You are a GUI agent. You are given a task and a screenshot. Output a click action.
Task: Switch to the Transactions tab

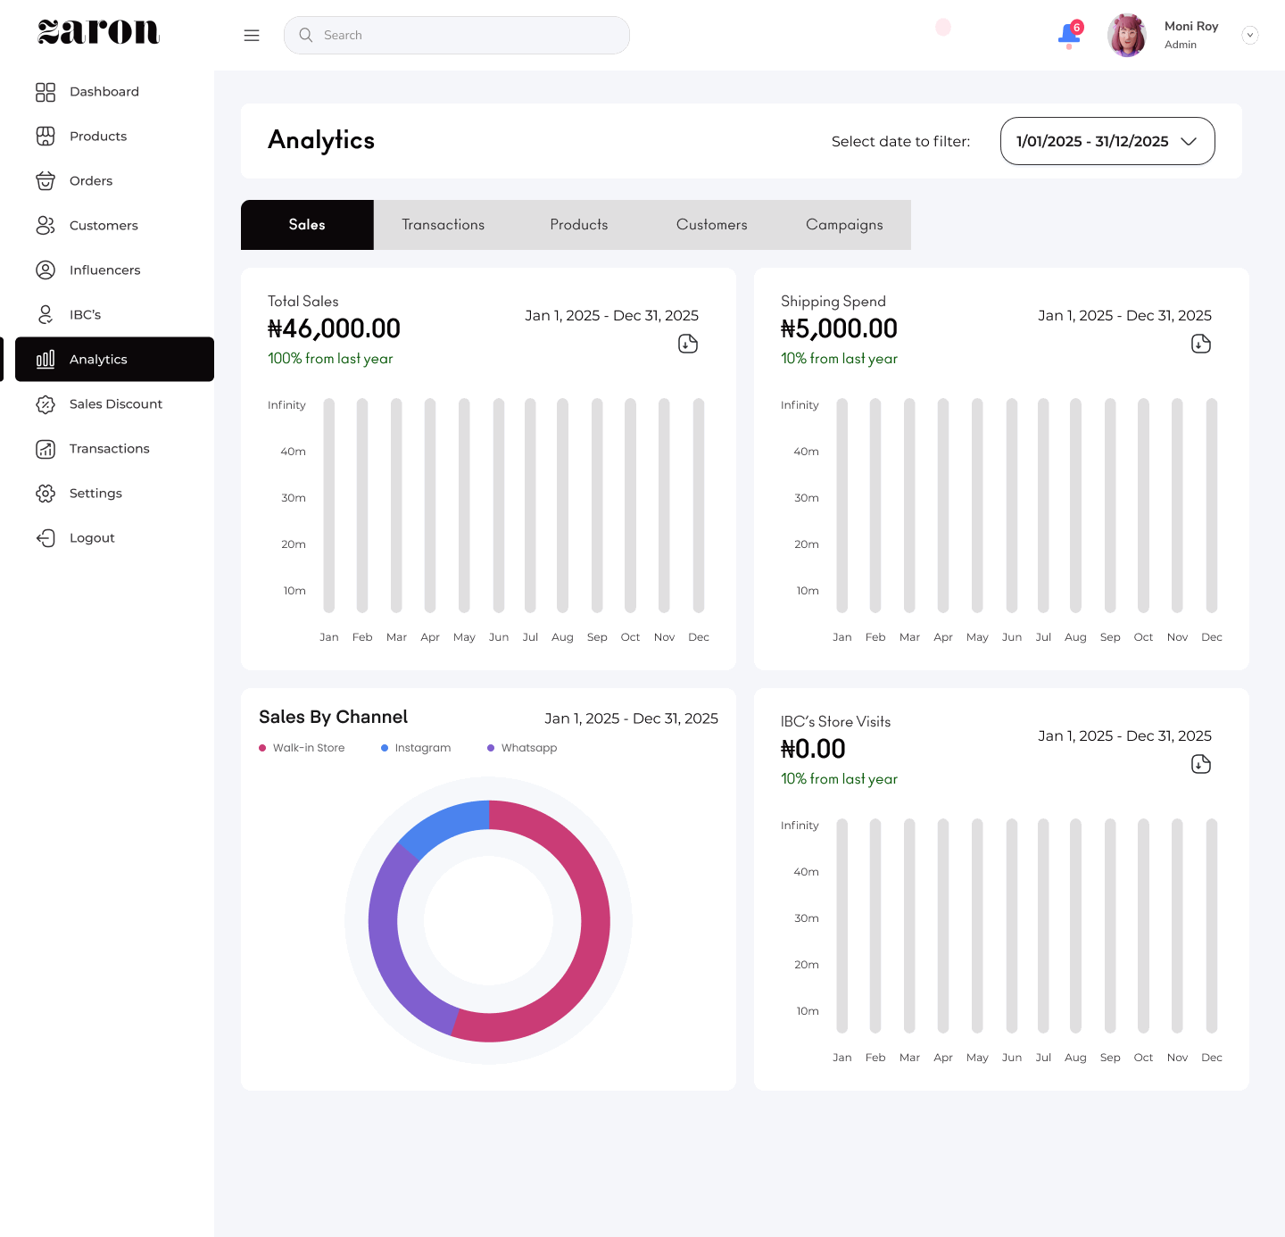pos(444,225)
